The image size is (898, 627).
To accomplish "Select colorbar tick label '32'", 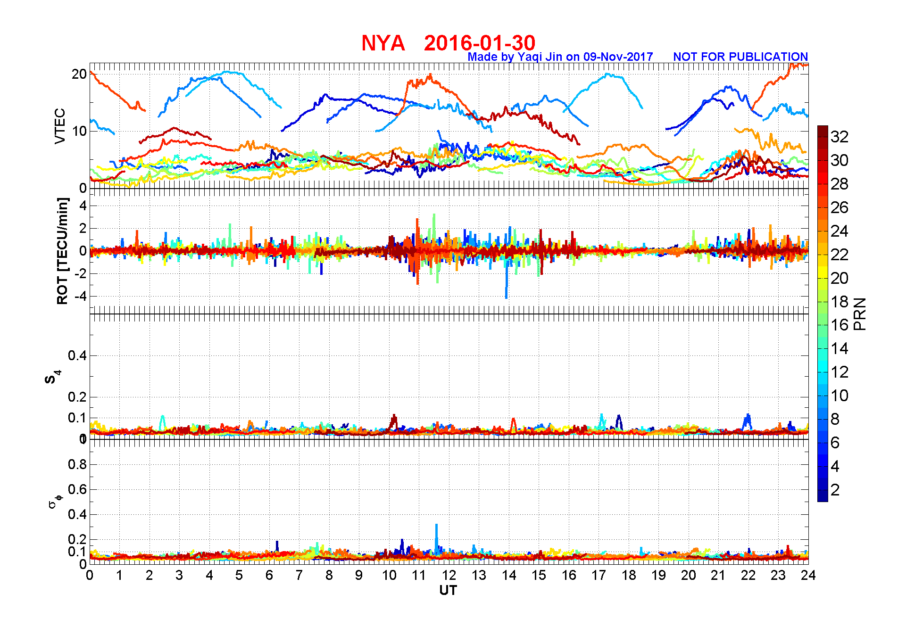I will point(840,137).
